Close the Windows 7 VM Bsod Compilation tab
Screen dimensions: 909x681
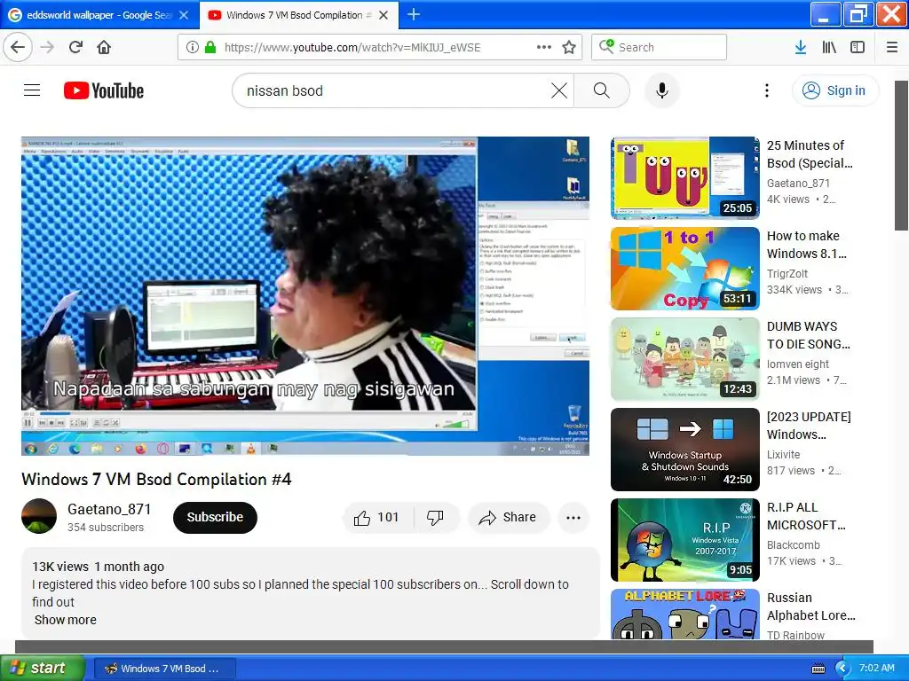point(383,15)
